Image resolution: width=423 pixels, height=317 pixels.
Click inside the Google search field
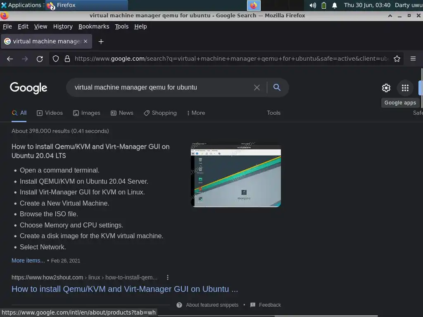[x=162, y=88]
